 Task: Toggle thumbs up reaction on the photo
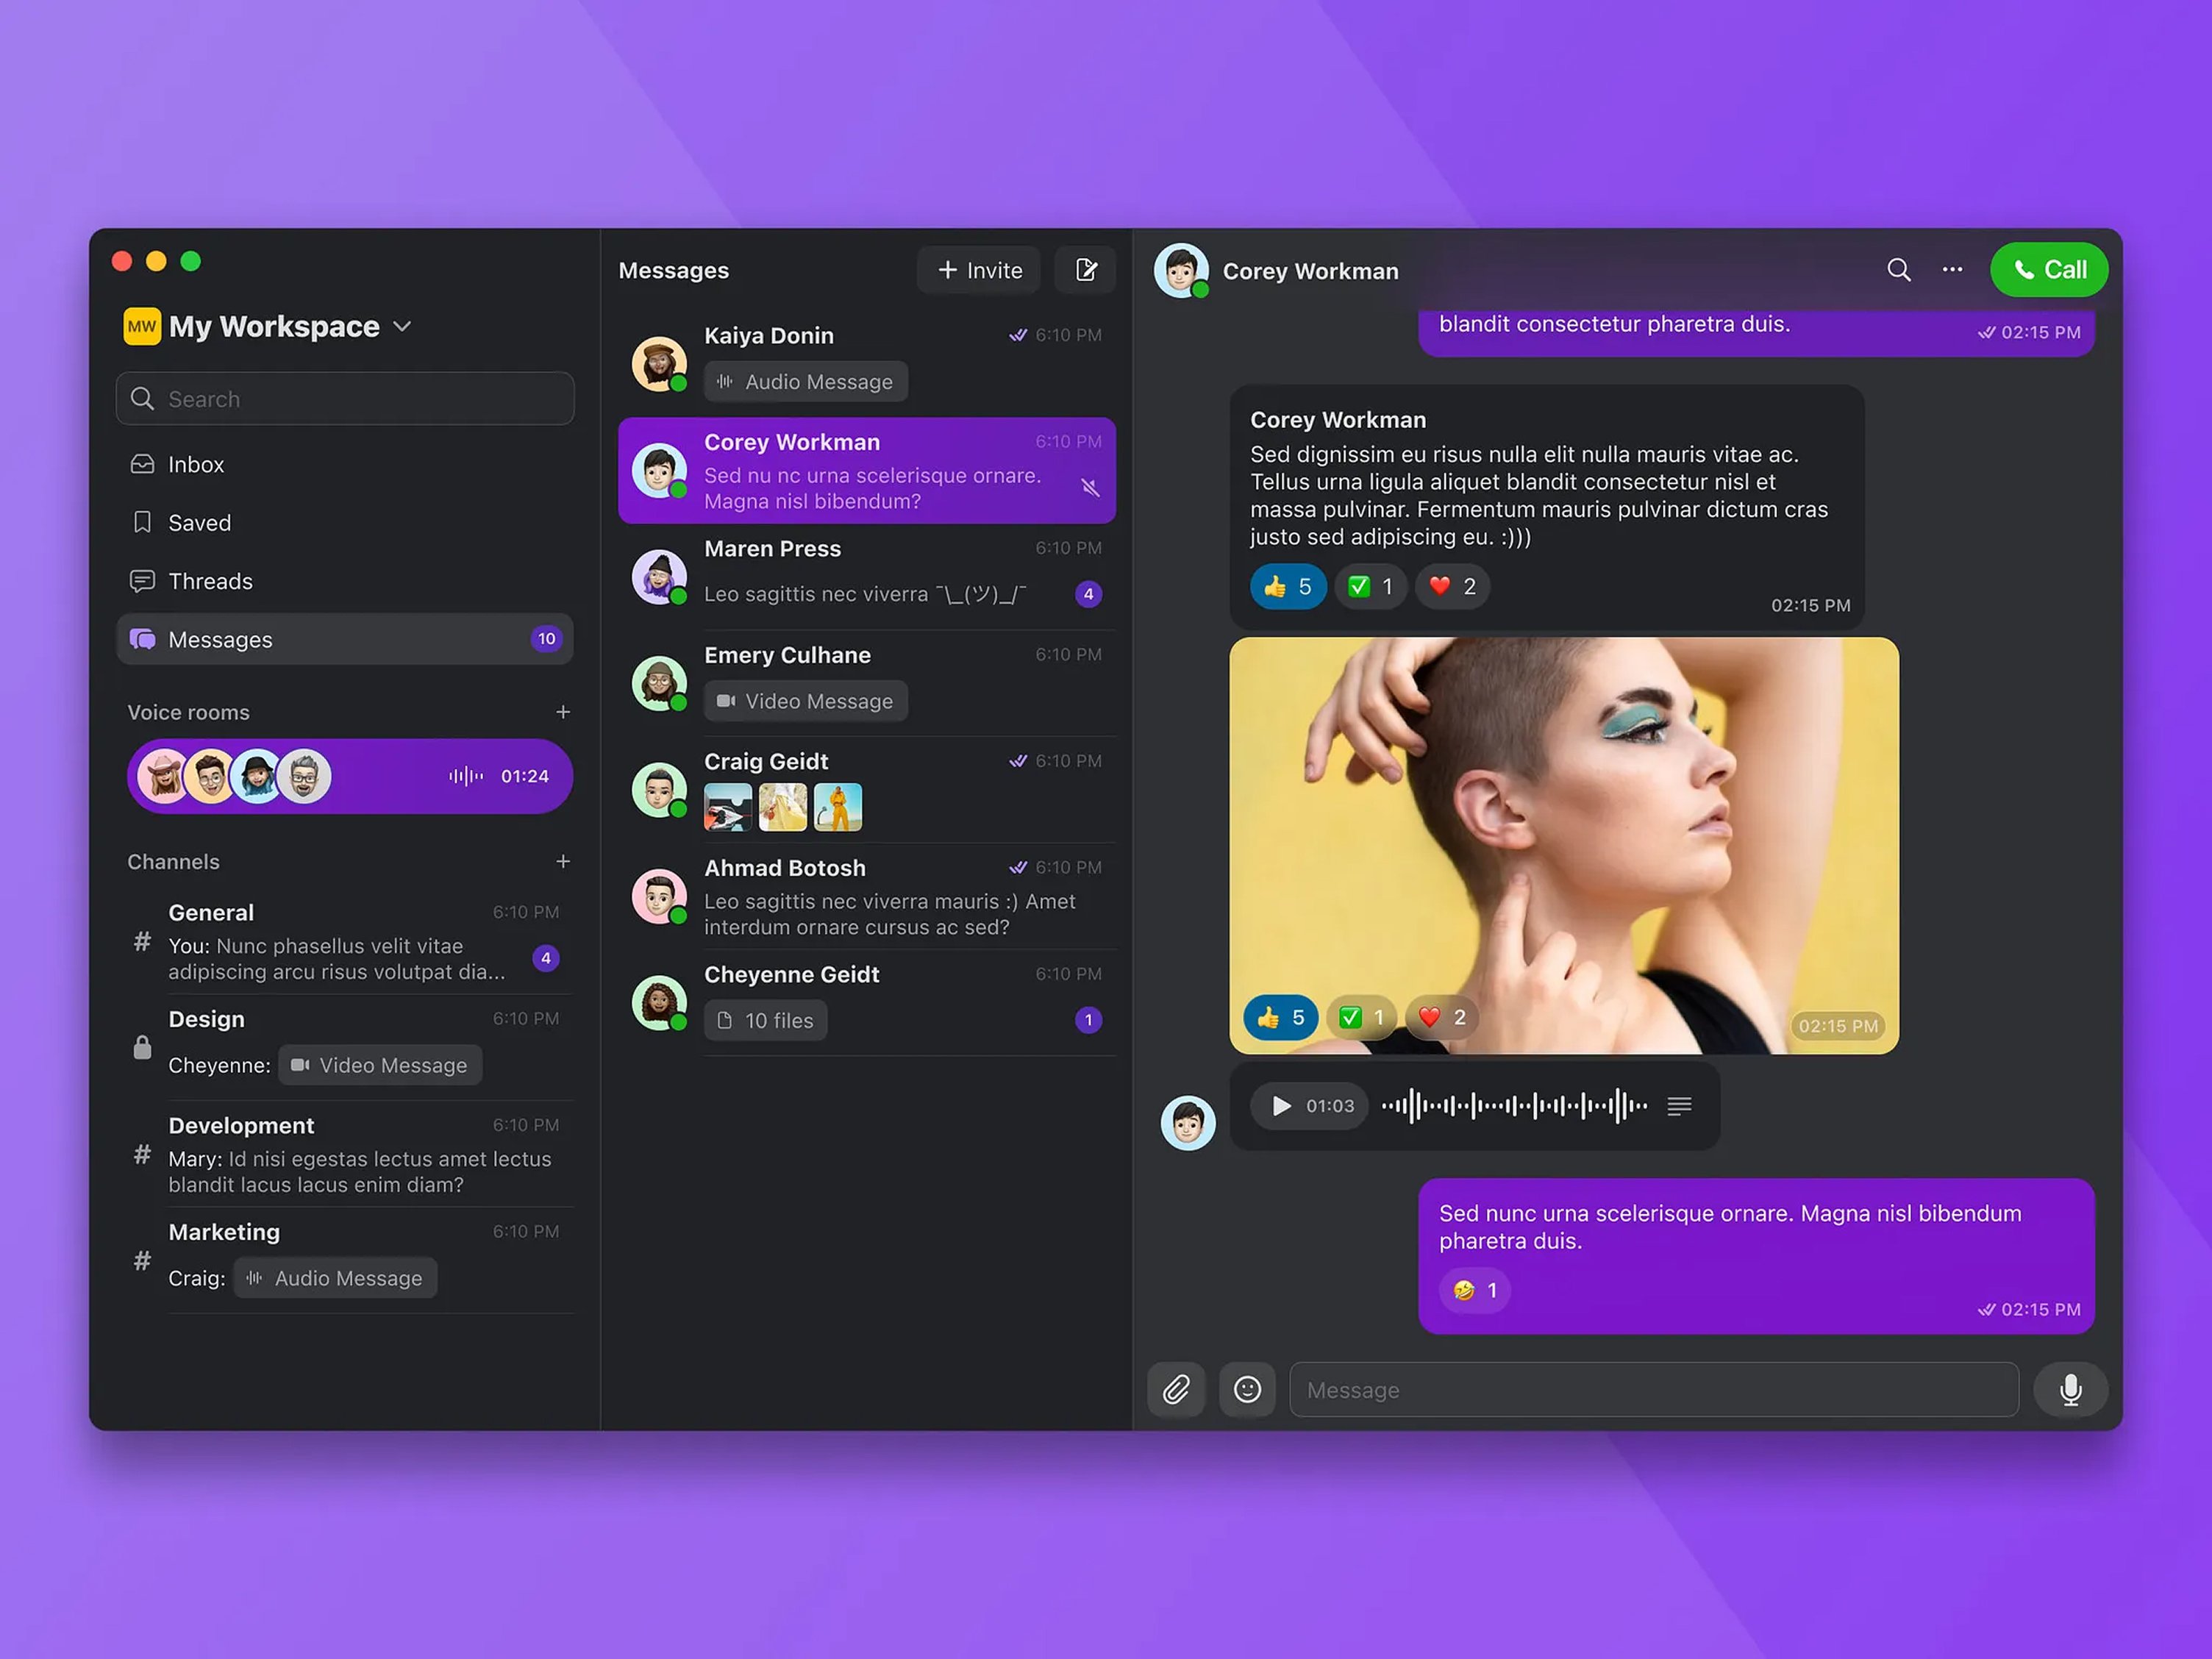point(1281,1018)
